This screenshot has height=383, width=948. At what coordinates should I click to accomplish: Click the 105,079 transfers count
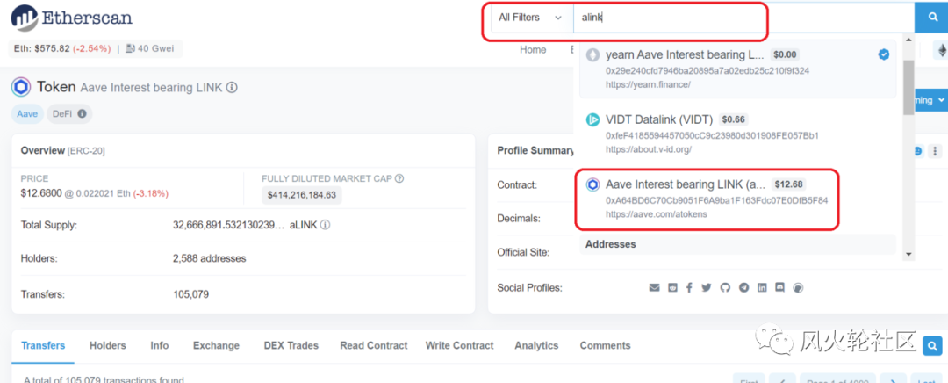(191, 294)
